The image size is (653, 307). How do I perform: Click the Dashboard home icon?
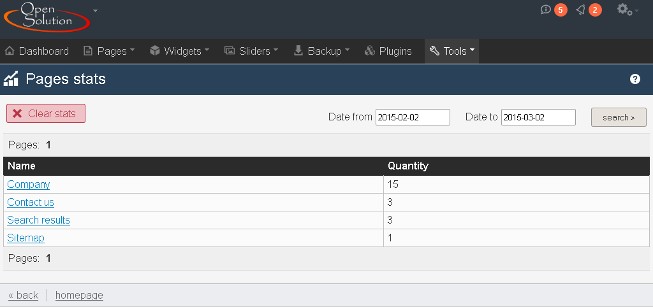pyautogui.click(x=10, y=51)
